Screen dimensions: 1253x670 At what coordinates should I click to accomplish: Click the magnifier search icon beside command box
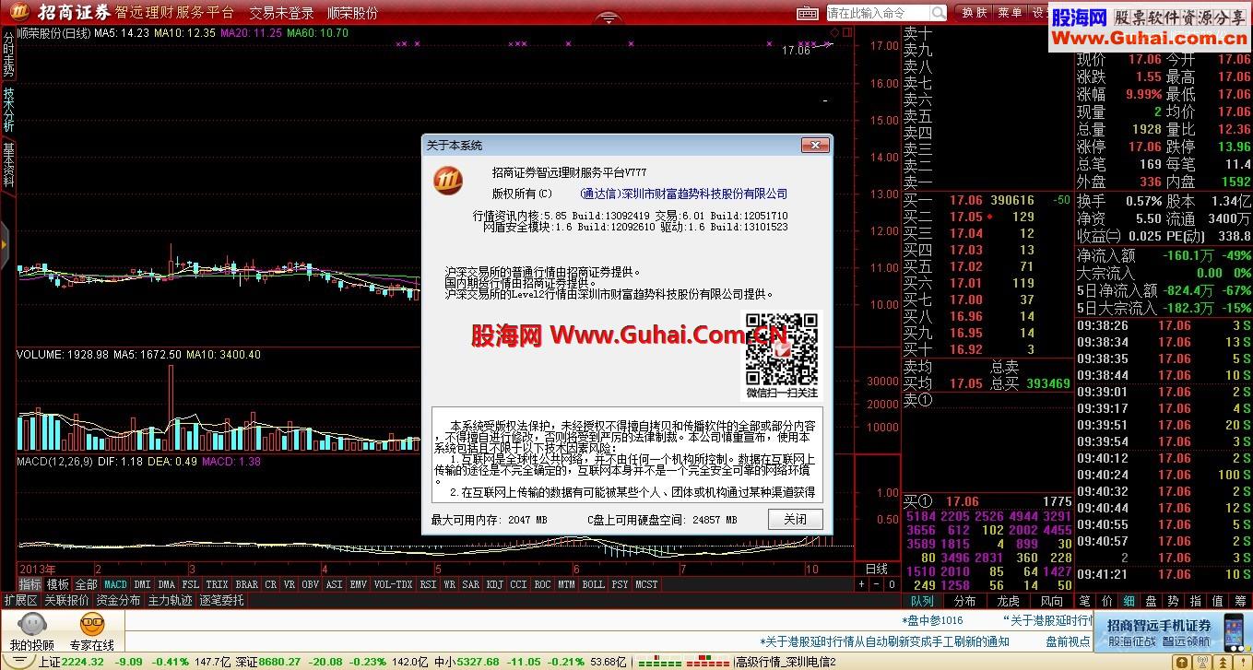(938, 13)
